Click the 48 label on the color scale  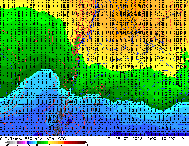pos(86,145)
